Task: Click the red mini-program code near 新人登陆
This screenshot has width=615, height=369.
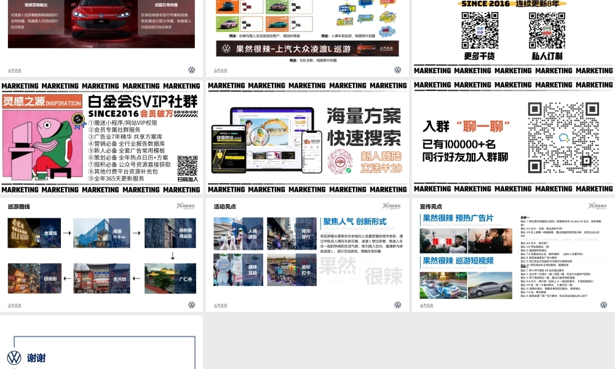Action: (339, 162)
